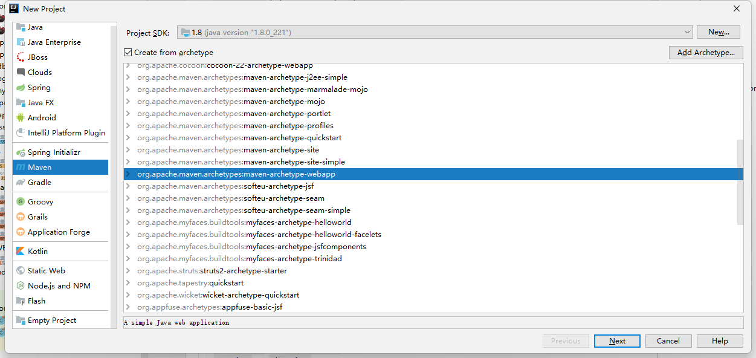Click the Cancel button
This screenshot has height=358, width=756.
[668, 341]
